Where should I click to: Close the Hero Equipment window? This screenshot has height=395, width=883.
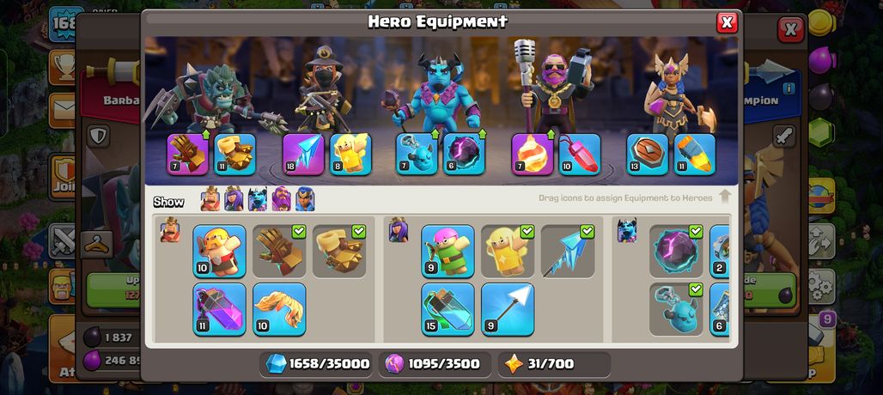(727, 22)
